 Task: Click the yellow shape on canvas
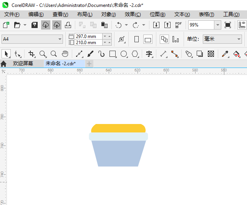[118, 128]
